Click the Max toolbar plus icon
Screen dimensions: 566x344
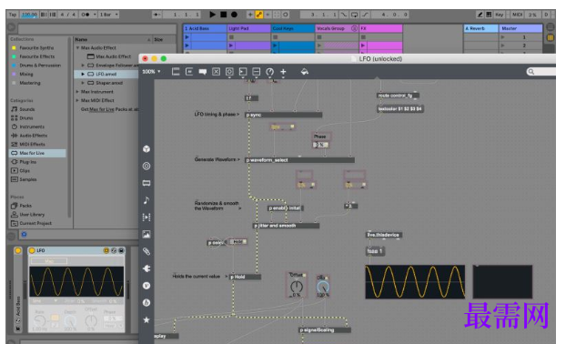coord(283,72)
